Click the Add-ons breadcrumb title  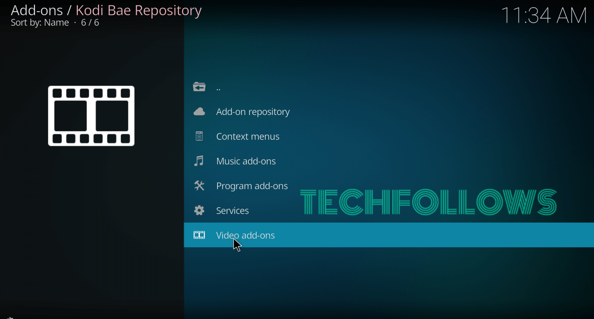[37, 10]
